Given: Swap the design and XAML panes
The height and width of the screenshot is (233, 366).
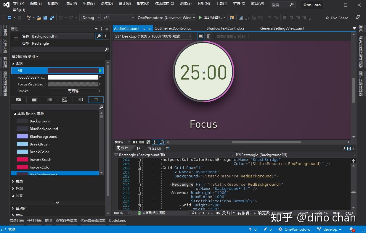Looking at the screenshot, I should click(x=139, y=148).
